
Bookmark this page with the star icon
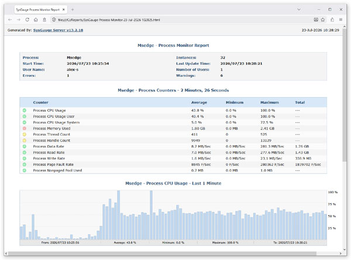[323, 20]
